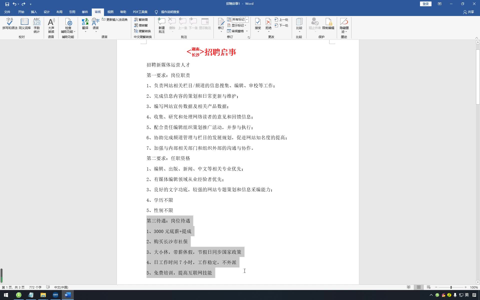Click 检查辅助功能 accessibility checker icon
The height and width of the screenshot is (300, 480).
point(68,22)
